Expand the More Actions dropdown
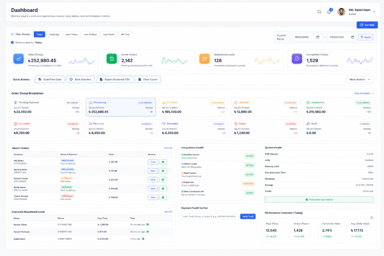384x256 pixels. click(x=360, y=80)
